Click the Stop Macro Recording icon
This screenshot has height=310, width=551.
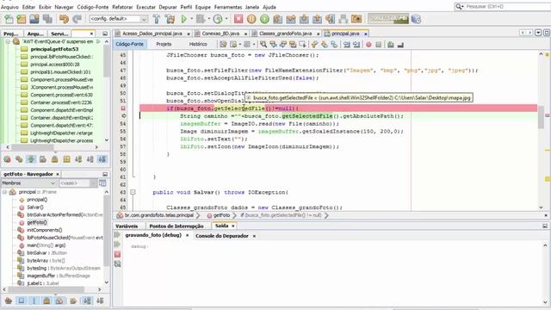pyautogui.click(x=379, y=45)
